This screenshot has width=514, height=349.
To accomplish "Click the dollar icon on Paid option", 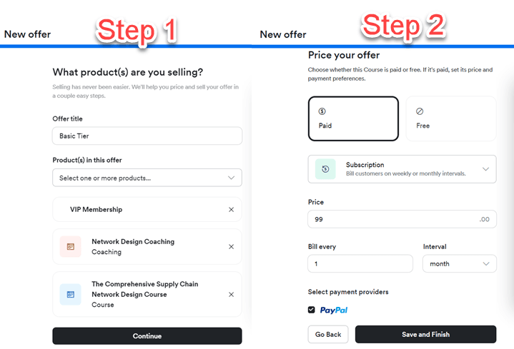I will pos(322,111).
